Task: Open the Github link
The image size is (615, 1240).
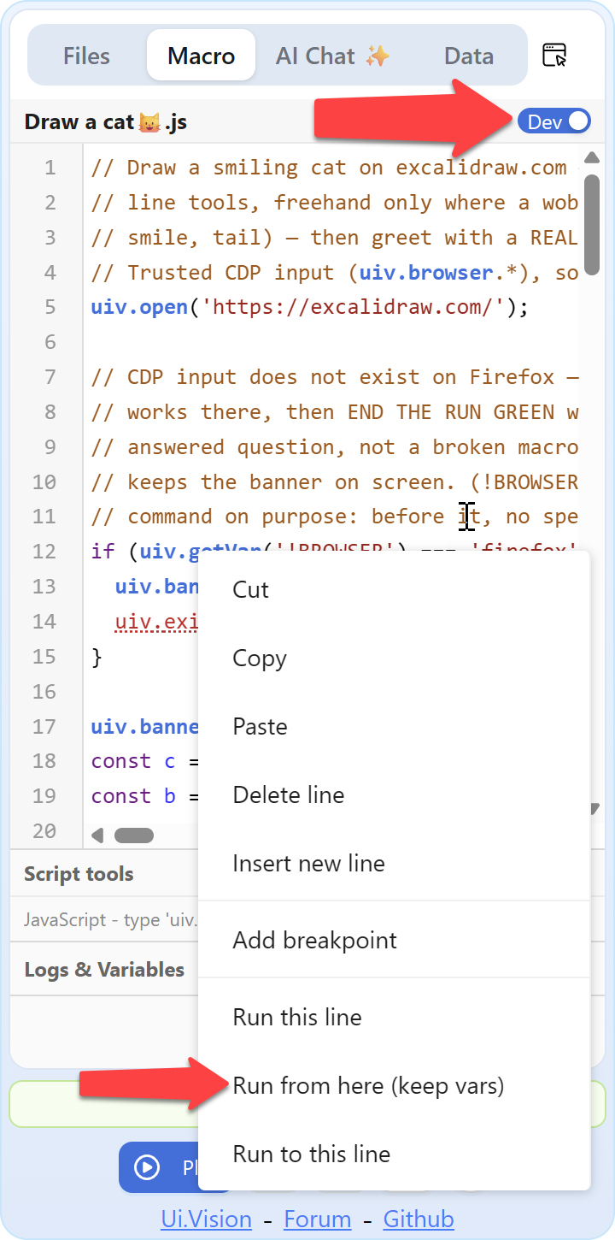Action: click(419, 1219)
